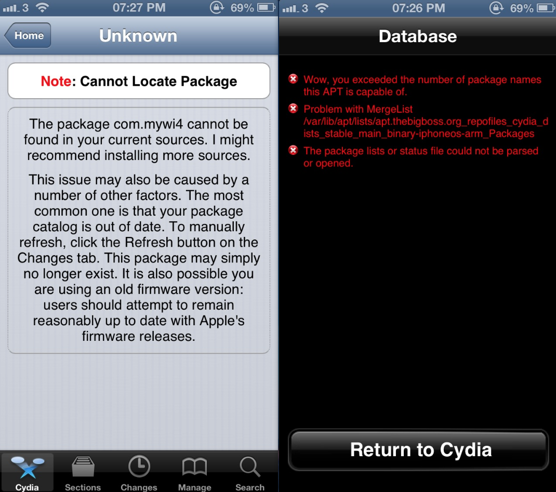Image resolution: width=556 pixels, height=492 pixels.
Task: Click the first red error icon
Action: 293,78
